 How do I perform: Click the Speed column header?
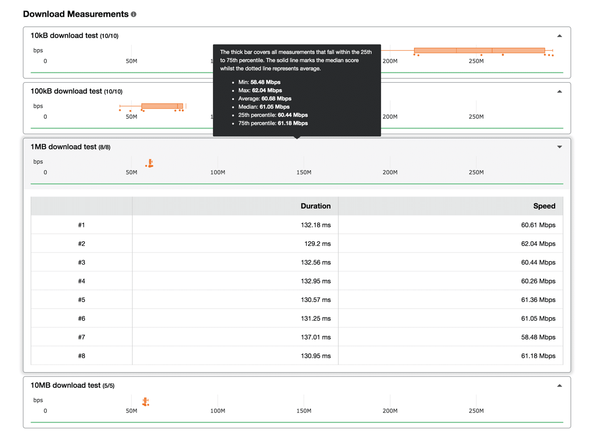click(544, 206)
